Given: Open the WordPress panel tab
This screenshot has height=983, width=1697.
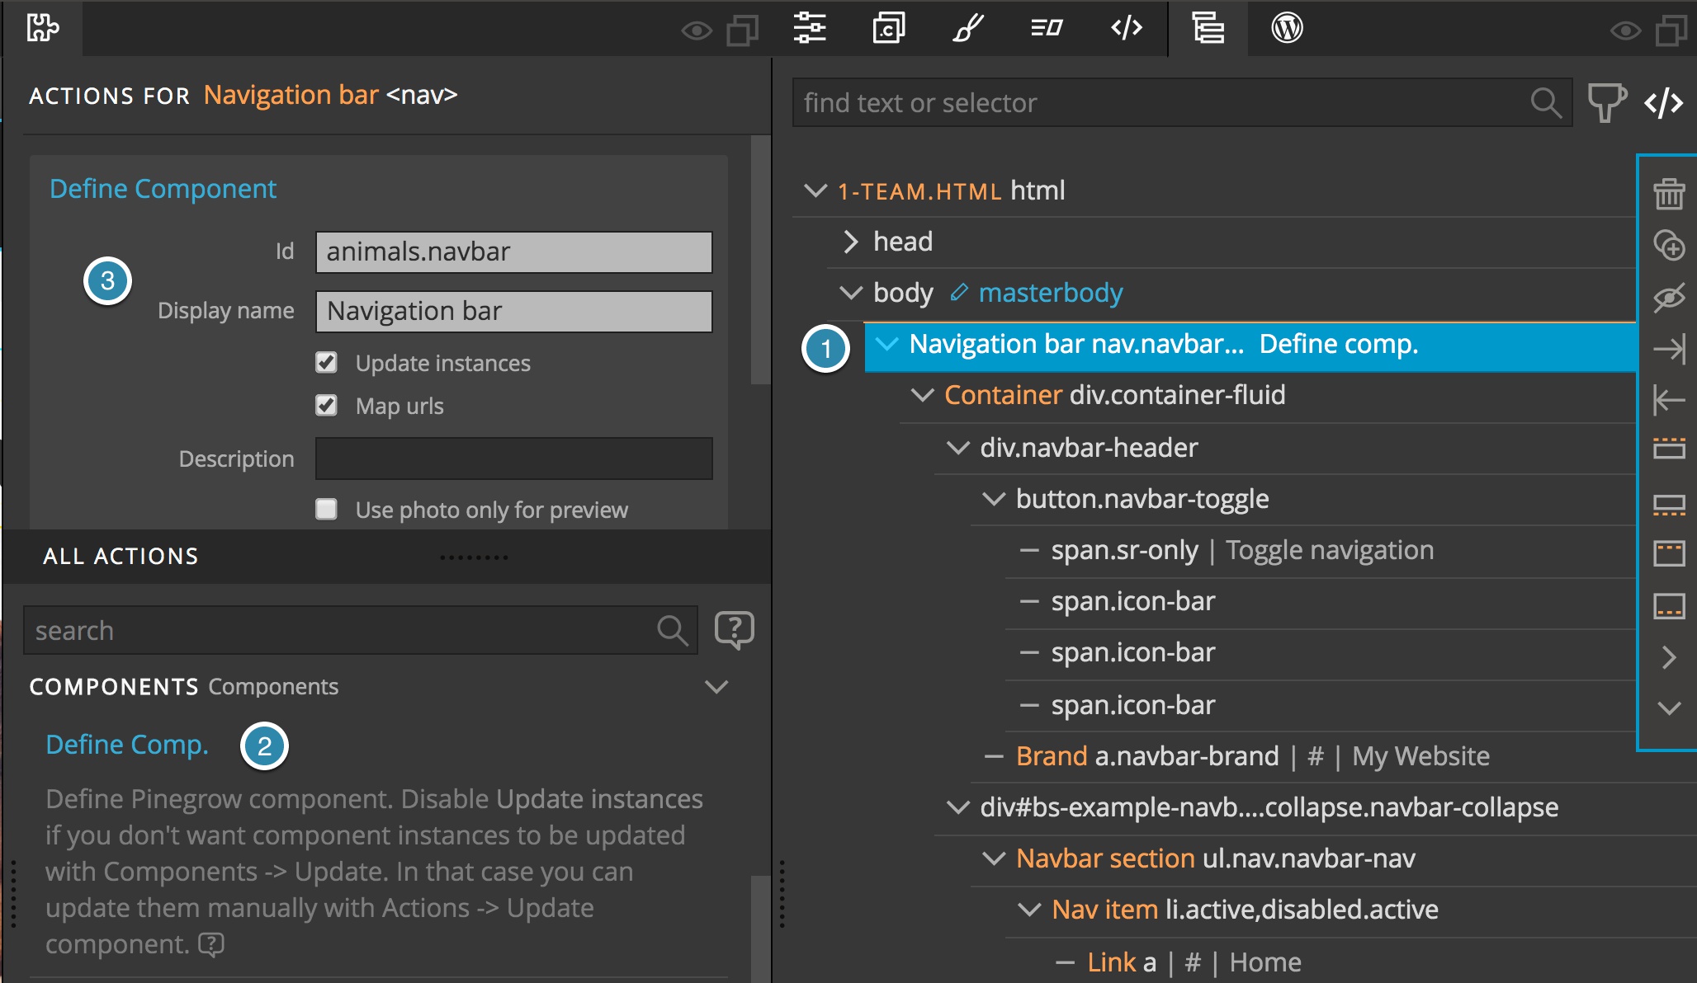Looking at the screenshot, I should tap(1287, 28).
